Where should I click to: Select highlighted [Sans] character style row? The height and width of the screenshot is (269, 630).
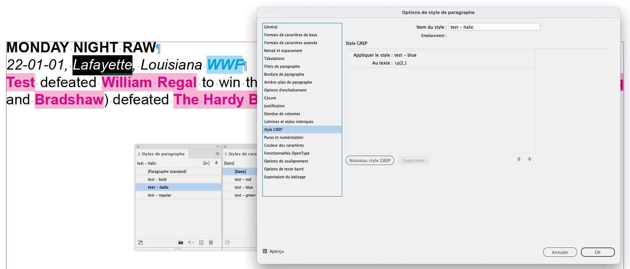click(240, 171)
